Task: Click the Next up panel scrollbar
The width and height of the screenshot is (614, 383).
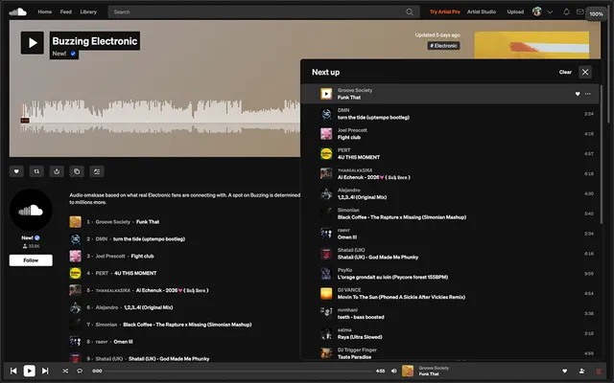Action: point(602,154)
